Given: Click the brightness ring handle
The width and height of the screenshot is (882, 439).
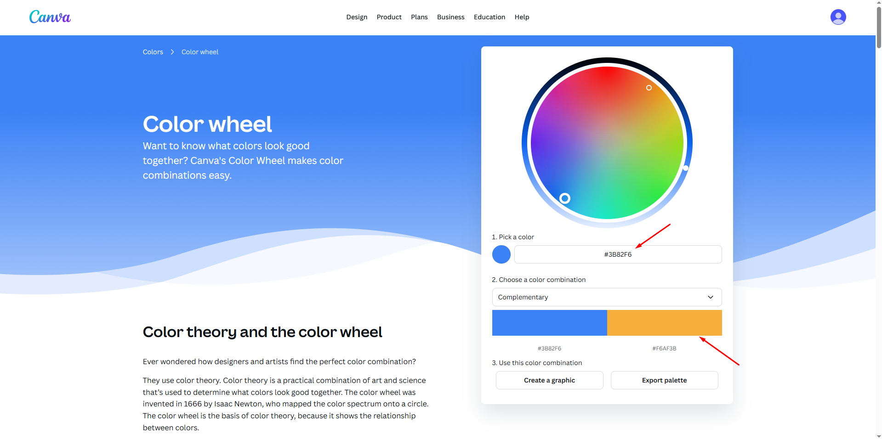Looking at the screenshot, I should (x=685, y=168).
